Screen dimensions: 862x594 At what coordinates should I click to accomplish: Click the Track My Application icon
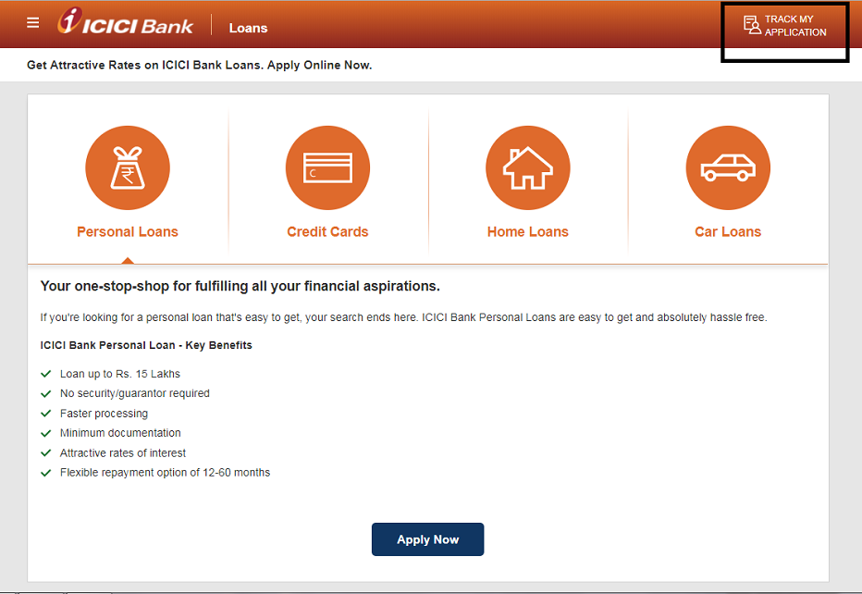tap(752, 25)
